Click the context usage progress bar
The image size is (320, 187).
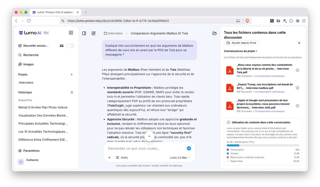(263, 145)
